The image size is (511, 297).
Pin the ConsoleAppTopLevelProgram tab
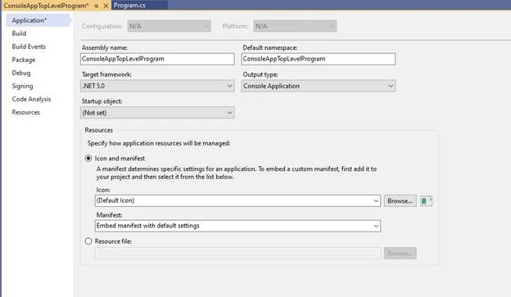[97, 6]
